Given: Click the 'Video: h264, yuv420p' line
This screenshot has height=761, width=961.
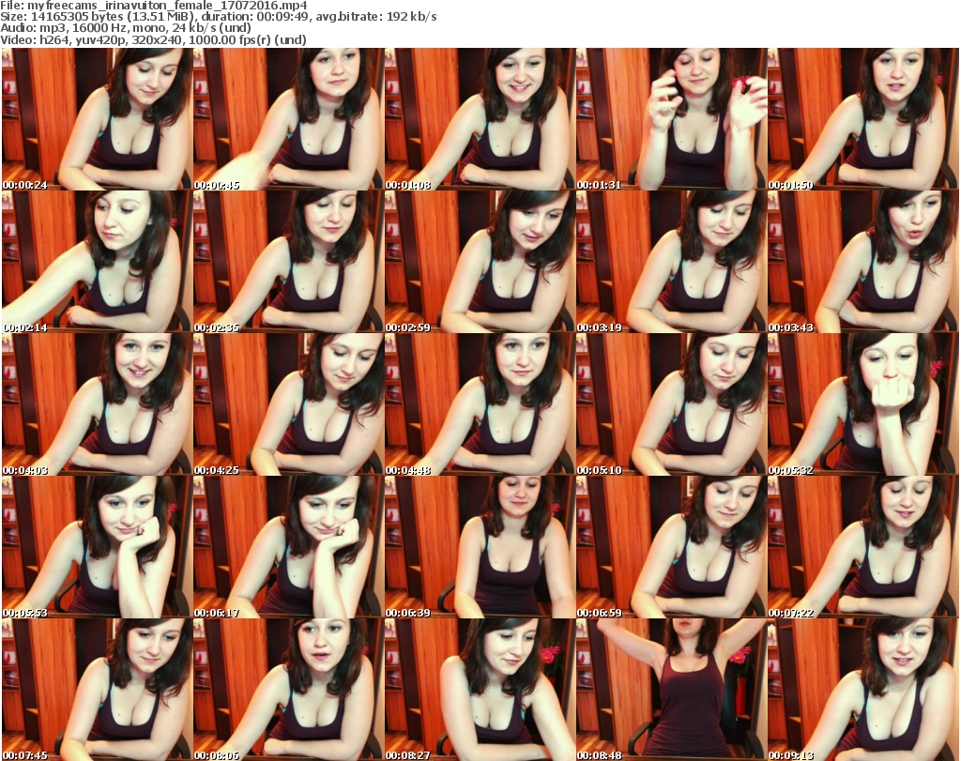Looking at the screenshot, I should click(153, 39).
